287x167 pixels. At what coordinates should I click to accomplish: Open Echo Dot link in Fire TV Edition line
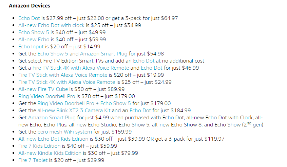coord(144,61)
